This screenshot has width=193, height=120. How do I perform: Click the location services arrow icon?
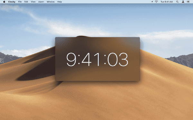[x=152, y=2]
